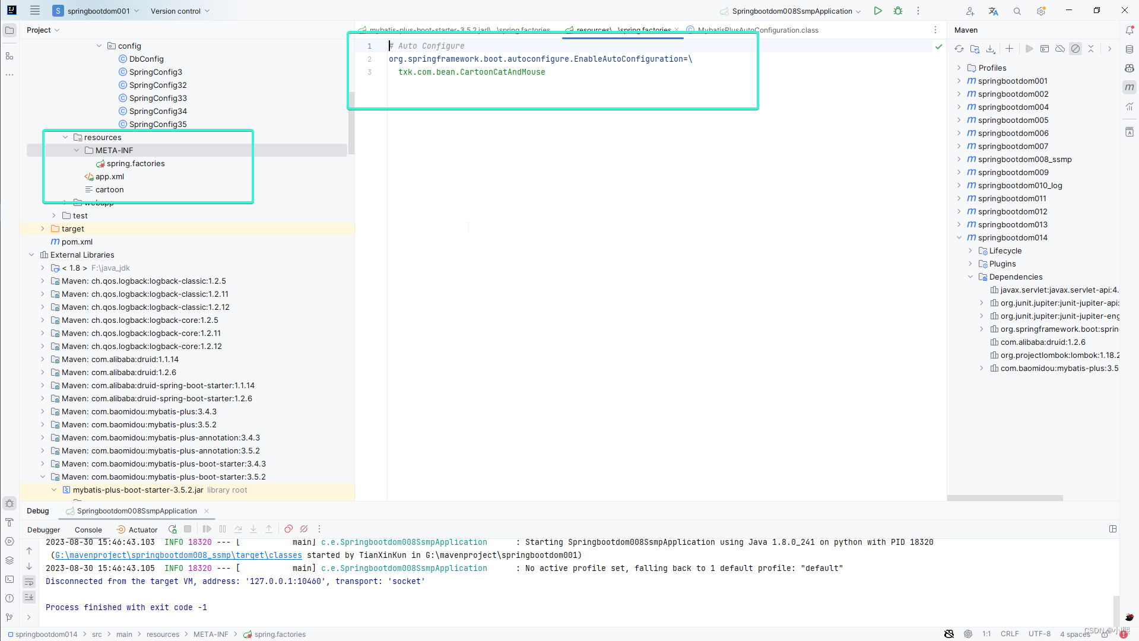Click Resume Program in debugger

coord(207,529)
